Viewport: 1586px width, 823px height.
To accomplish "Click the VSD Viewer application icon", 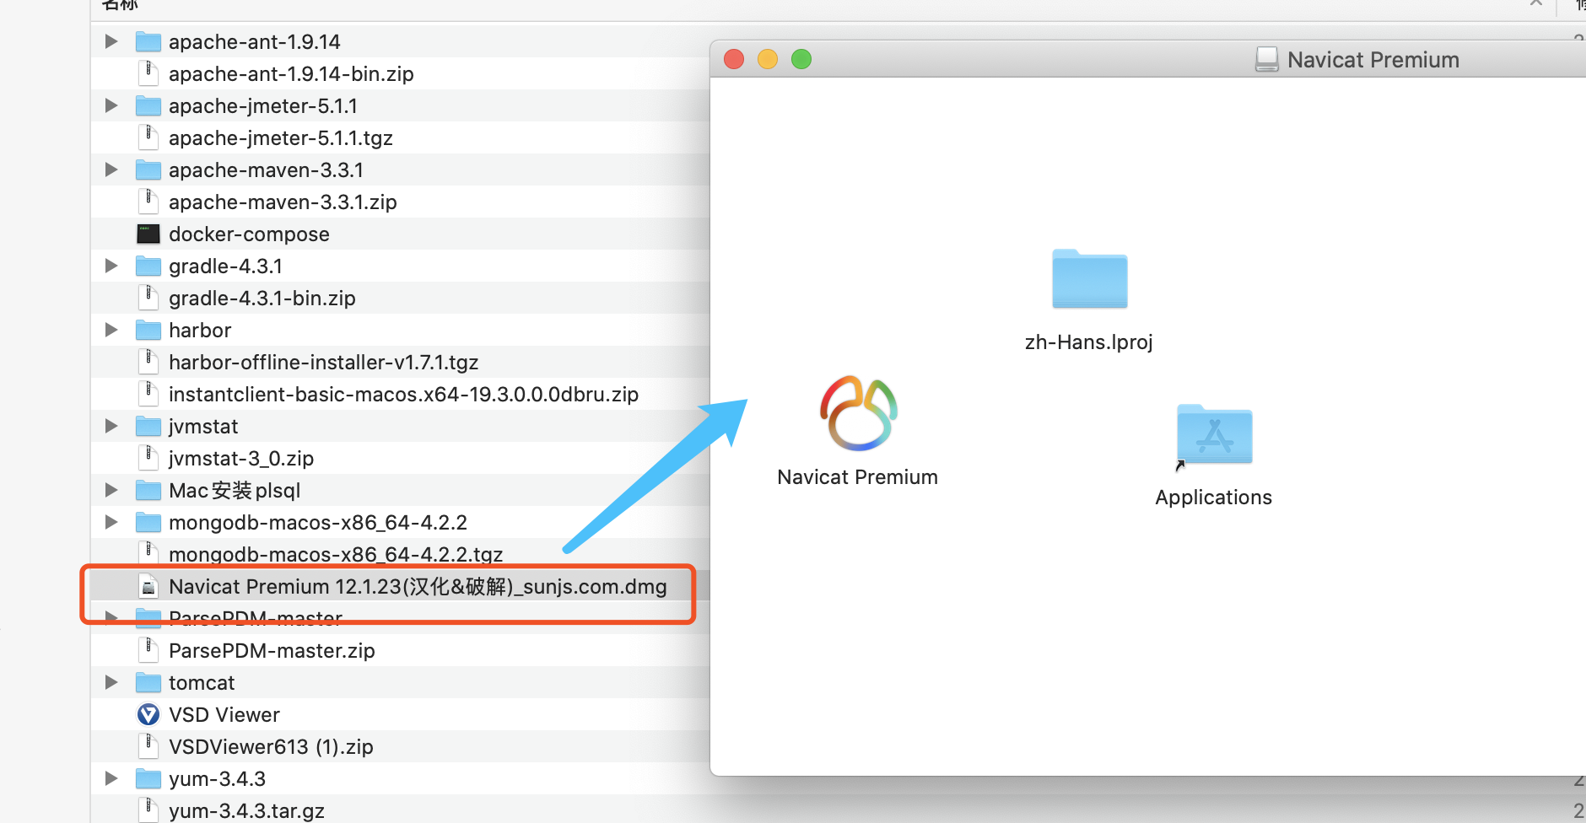I will tap(148, 714).
